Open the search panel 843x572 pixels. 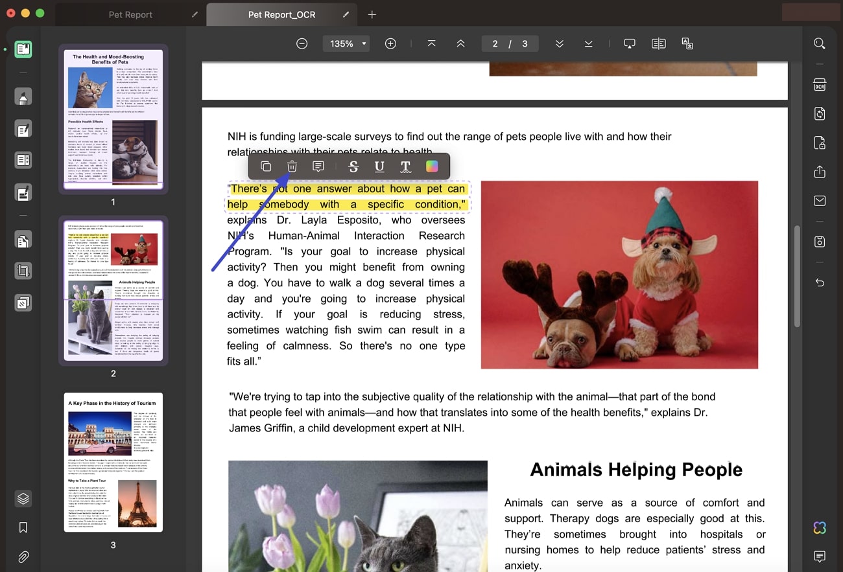click(819, 43)
